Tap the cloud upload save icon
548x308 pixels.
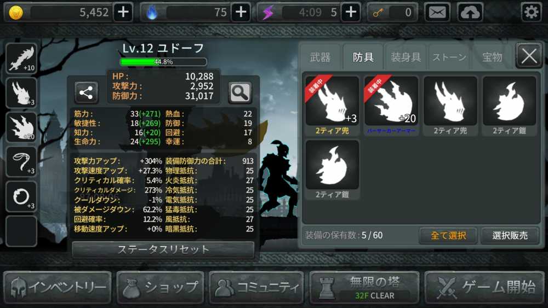pyautogui.click(x=470, y=13)
